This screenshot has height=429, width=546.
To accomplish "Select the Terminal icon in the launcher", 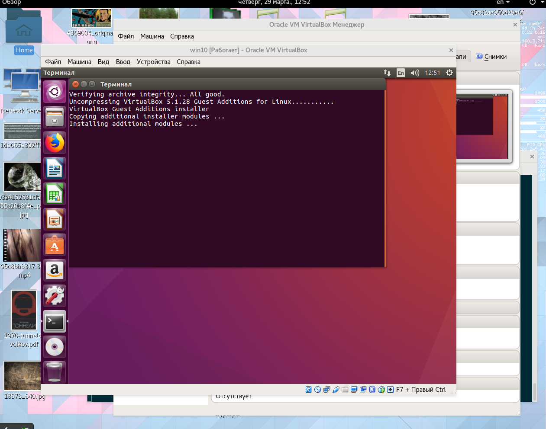I will coord(55,321).
